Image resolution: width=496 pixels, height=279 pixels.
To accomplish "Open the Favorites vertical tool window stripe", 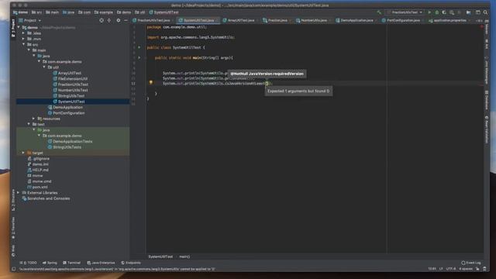I will [13, 228].
